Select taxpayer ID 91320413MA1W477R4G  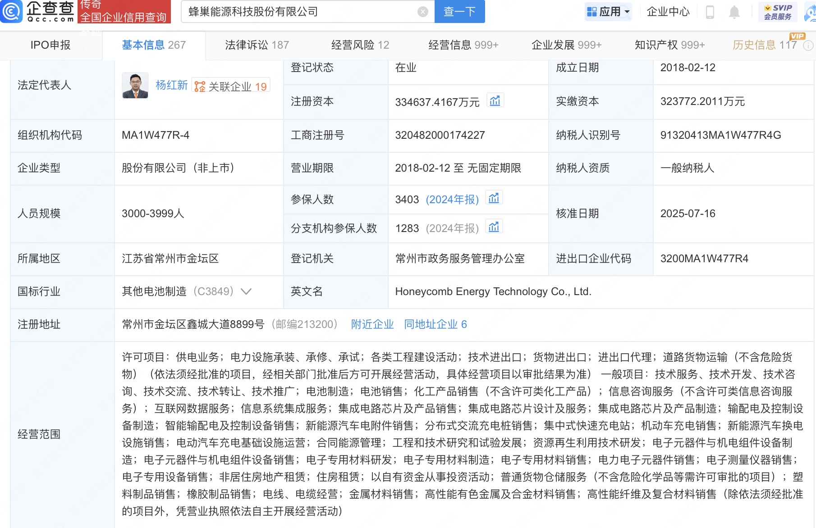coord(721,135)
